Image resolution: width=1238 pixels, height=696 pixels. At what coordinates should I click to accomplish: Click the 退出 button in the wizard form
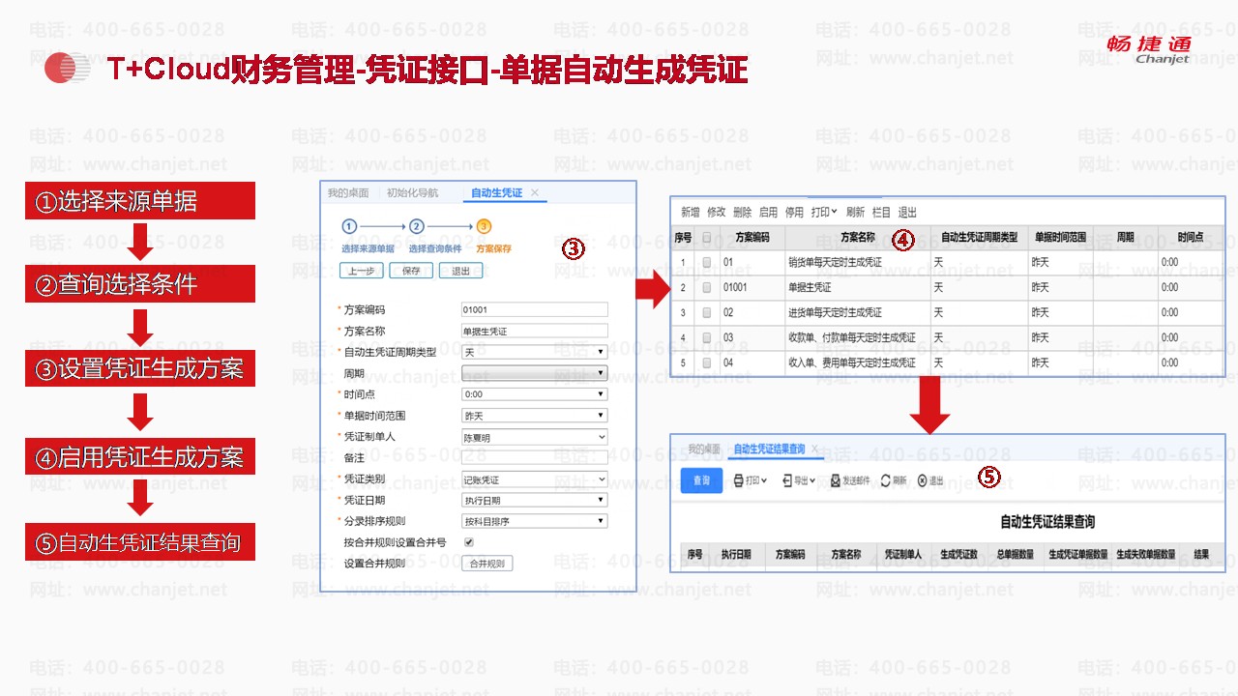point(460,271)
